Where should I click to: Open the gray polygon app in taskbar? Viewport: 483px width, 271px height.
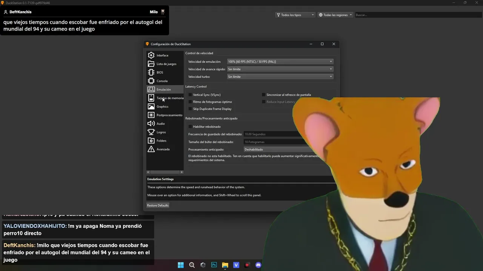point(203,265)
